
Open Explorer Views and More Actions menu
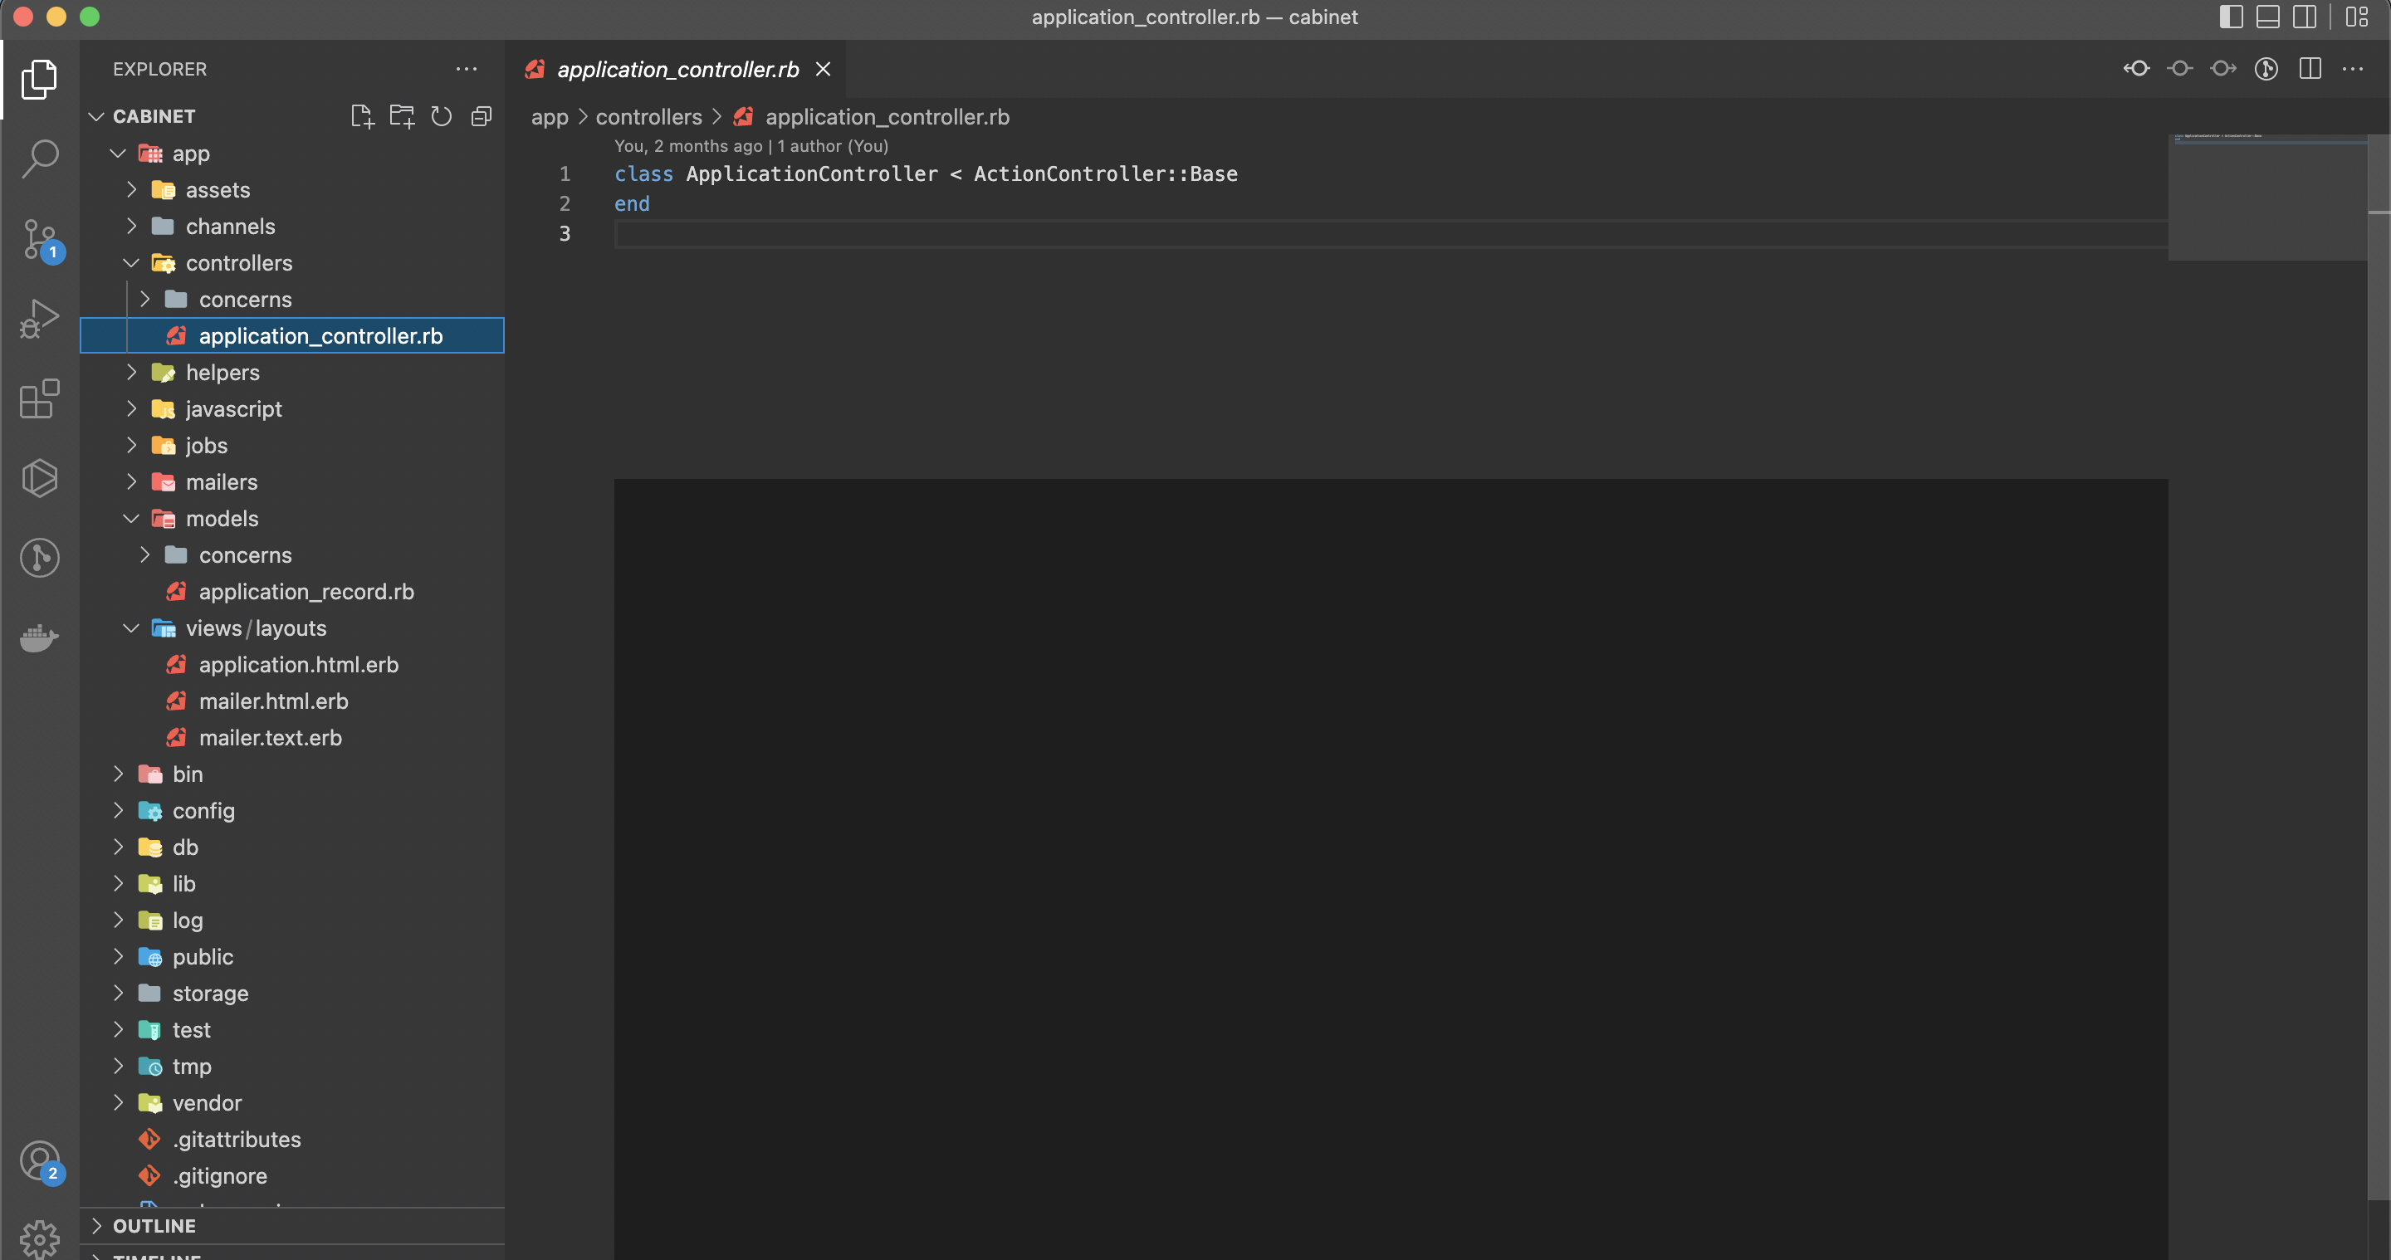pyautogui.click(x=466, y=69)
